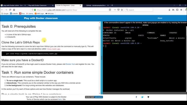Open page actions three-dot menu
This screenshot has height=105, width=187.
[x=115, y=10]
